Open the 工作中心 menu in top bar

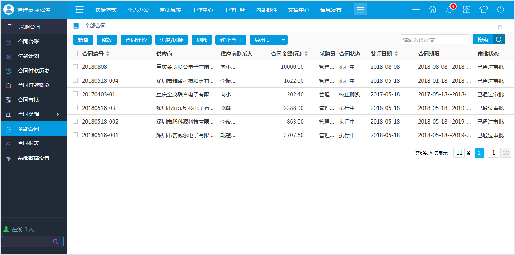coord(203,9)
